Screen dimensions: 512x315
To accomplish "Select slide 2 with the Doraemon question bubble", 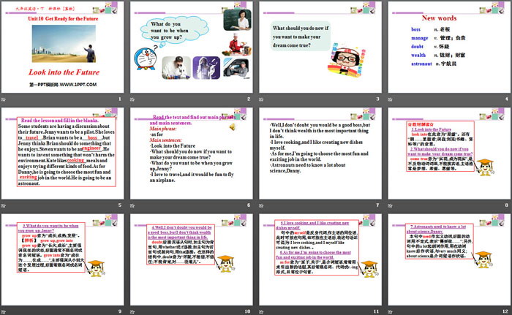I will [x=192, y=47].
